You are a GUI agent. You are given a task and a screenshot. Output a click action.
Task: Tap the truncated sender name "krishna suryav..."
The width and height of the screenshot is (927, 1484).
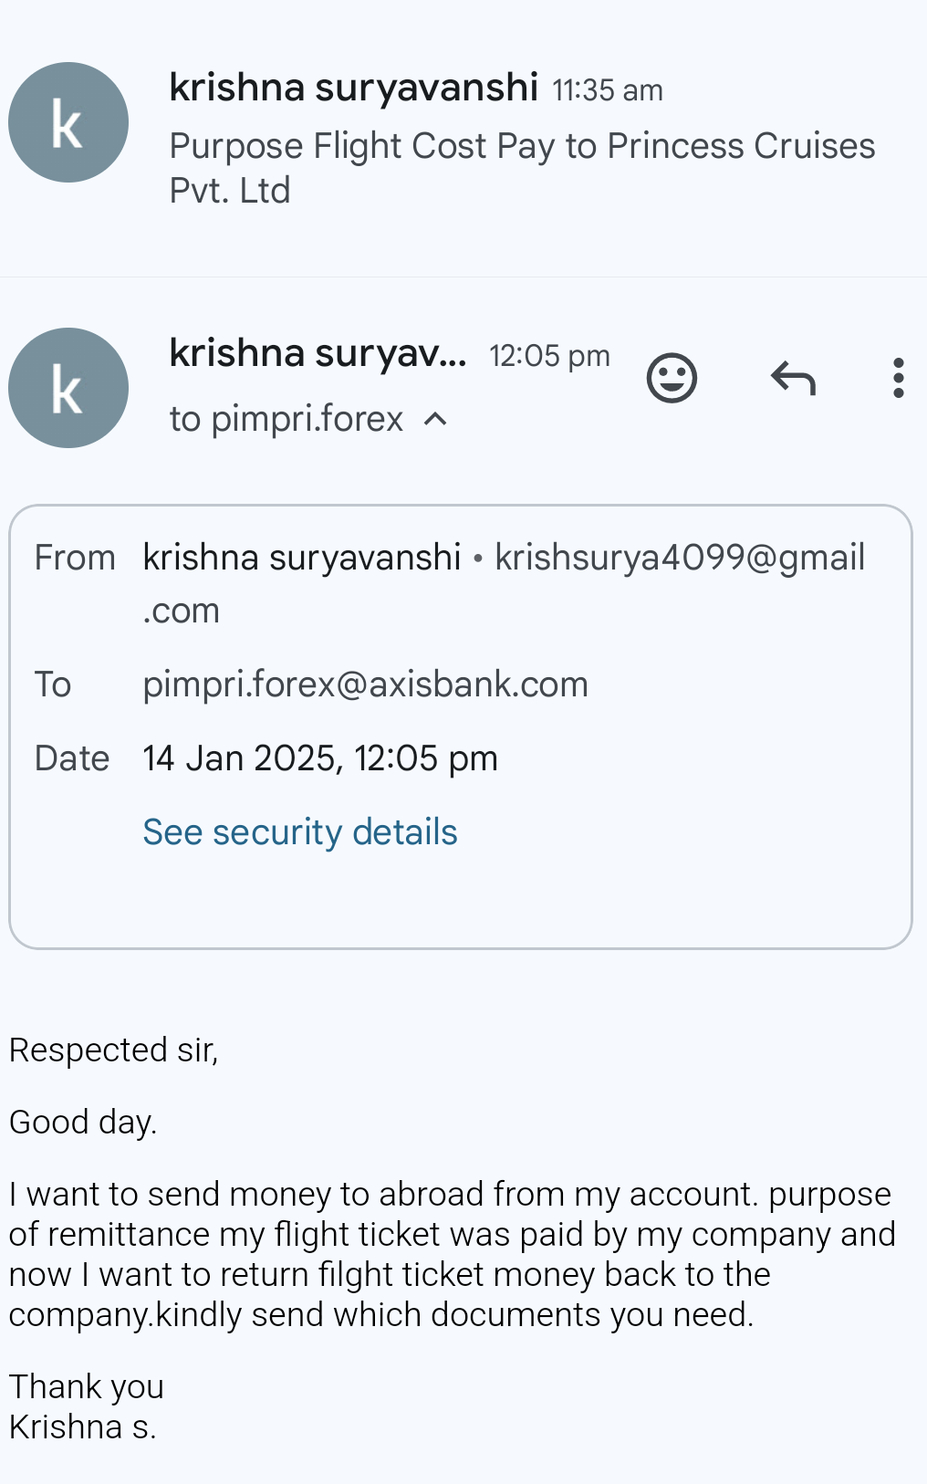click(318, 353)
